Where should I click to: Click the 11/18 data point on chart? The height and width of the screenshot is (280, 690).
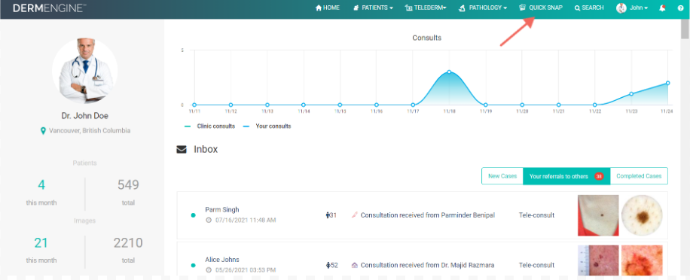point(449,72)
